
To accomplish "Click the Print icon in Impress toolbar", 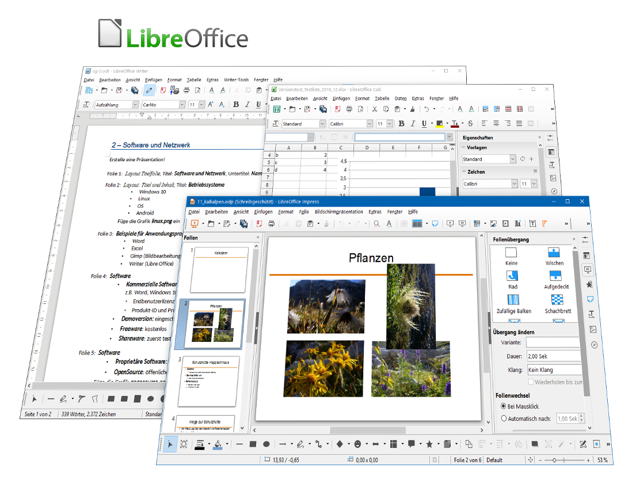I will 271,223.
